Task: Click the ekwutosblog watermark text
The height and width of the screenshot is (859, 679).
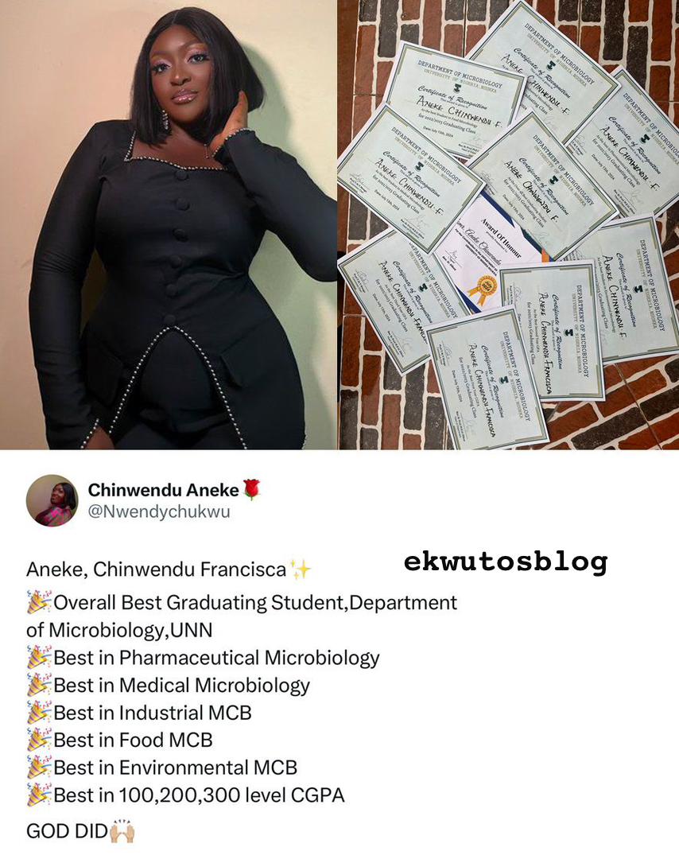Action: 506,562
